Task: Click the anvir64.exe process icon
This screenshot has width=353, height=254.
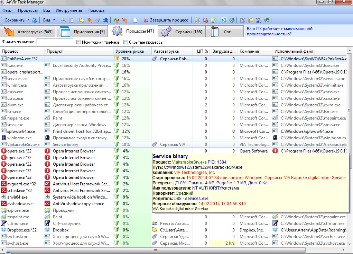Action: [3, 197]
